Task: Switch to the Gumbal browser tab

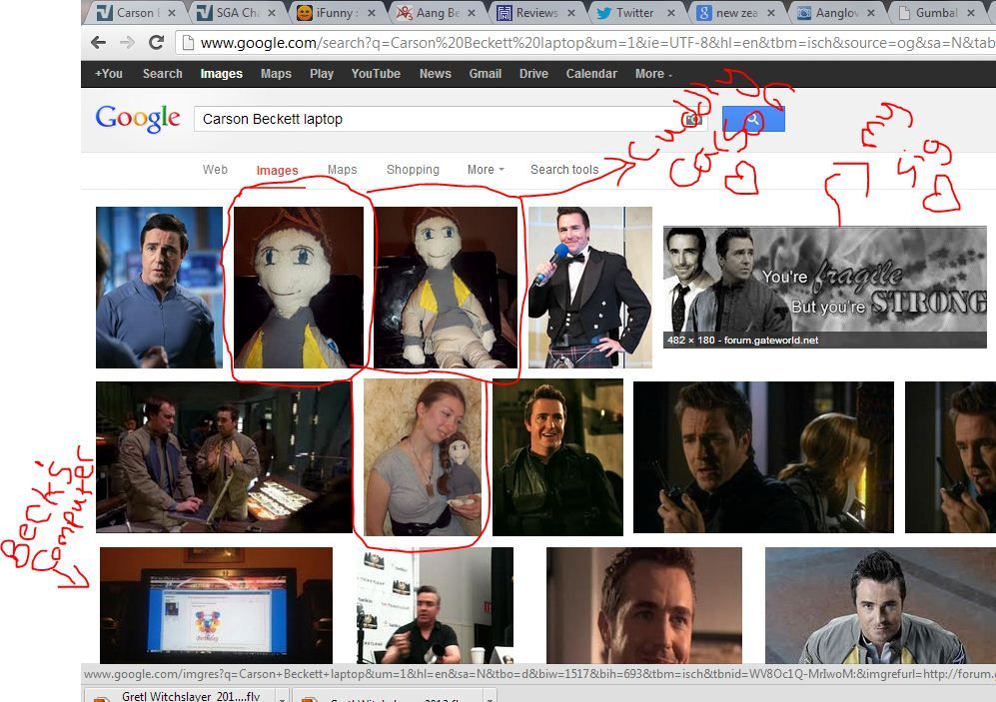Action: pos(935,13)
